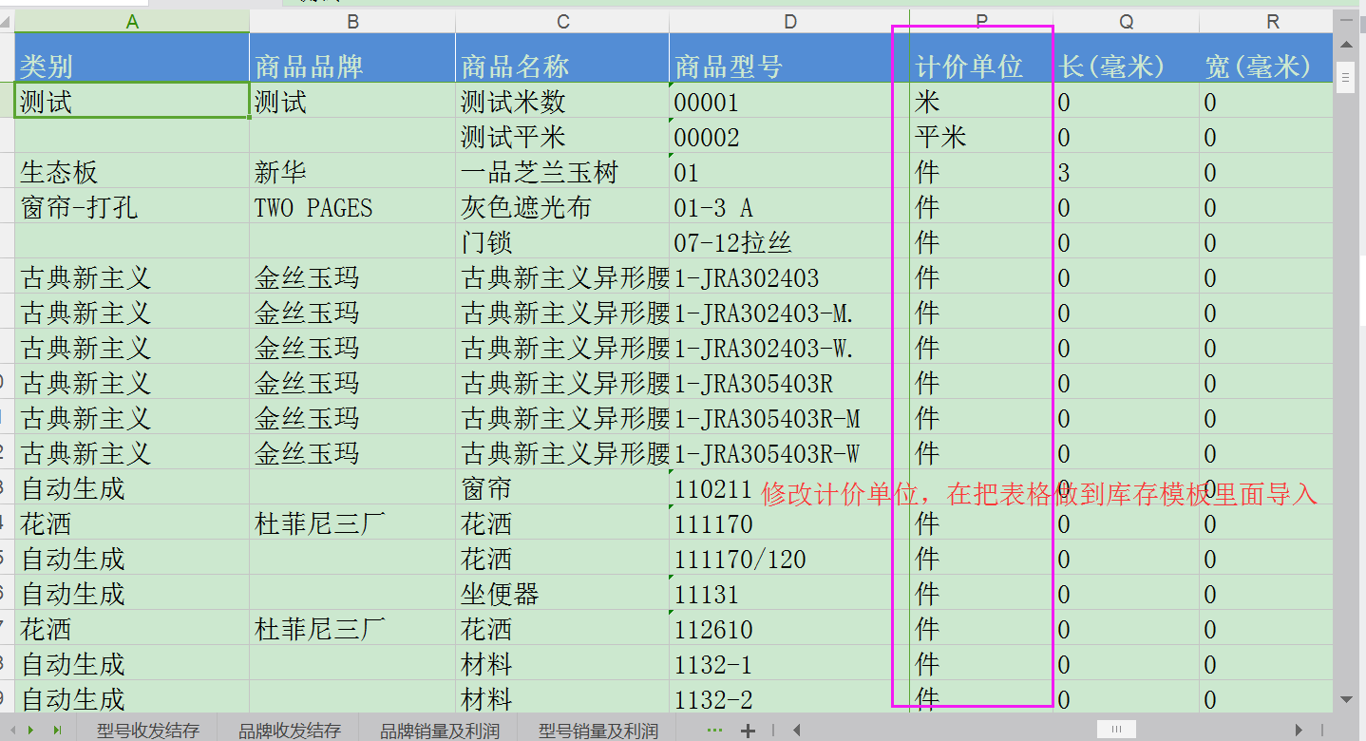Select model cell 110211
Screen dimensions: 1366x741
(789, 487)
